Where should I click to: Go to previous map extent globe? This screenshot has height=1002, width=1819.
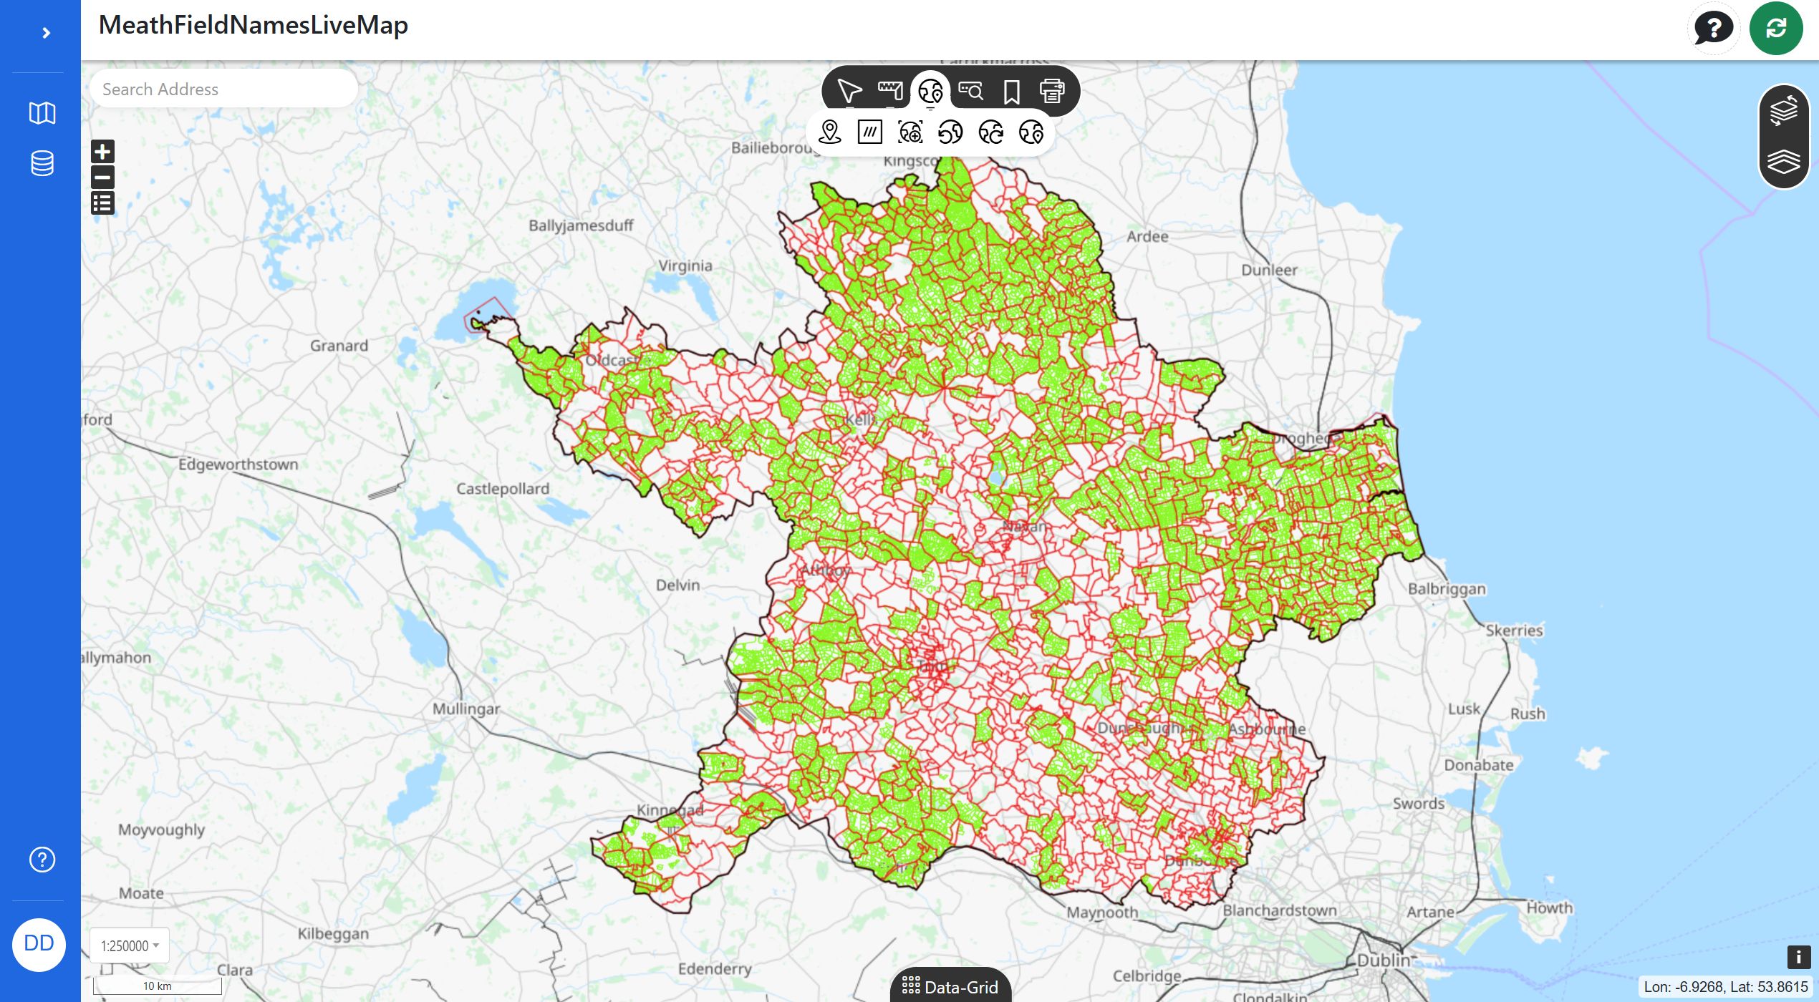(950, 132)
